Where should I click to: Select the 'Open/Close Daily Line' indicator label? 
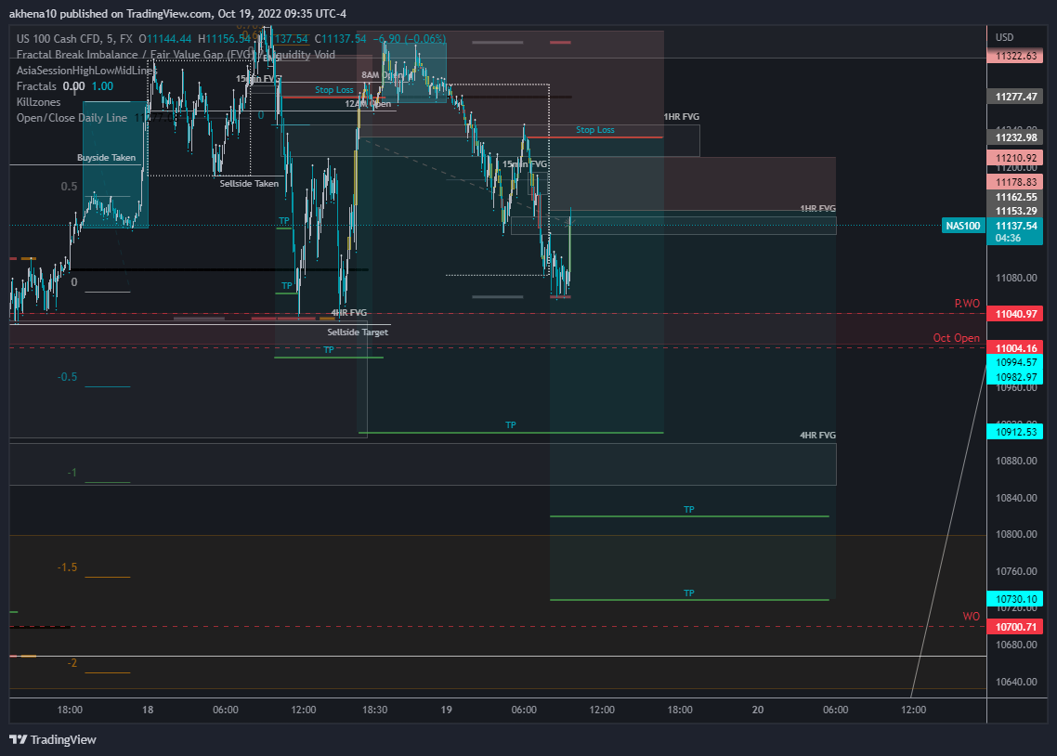(x=72, y=118)
